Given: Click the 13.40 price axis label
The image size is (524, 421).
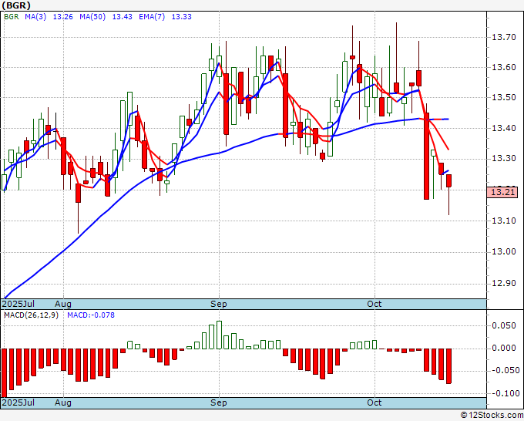Looking at the screenshot, I should point(504,129).
